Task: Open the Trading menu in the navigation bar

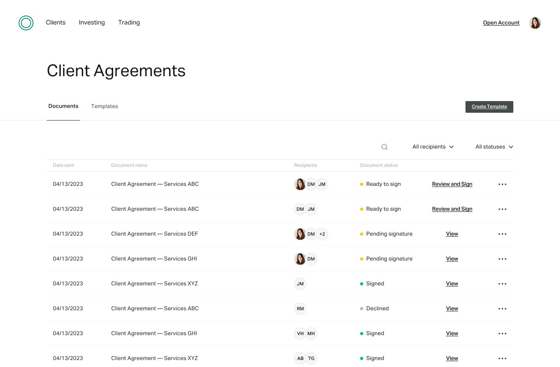Action: click(x=129, y=23)
